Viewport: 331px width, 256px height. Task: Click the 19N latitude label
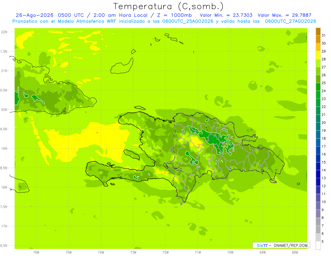[4, 148]
